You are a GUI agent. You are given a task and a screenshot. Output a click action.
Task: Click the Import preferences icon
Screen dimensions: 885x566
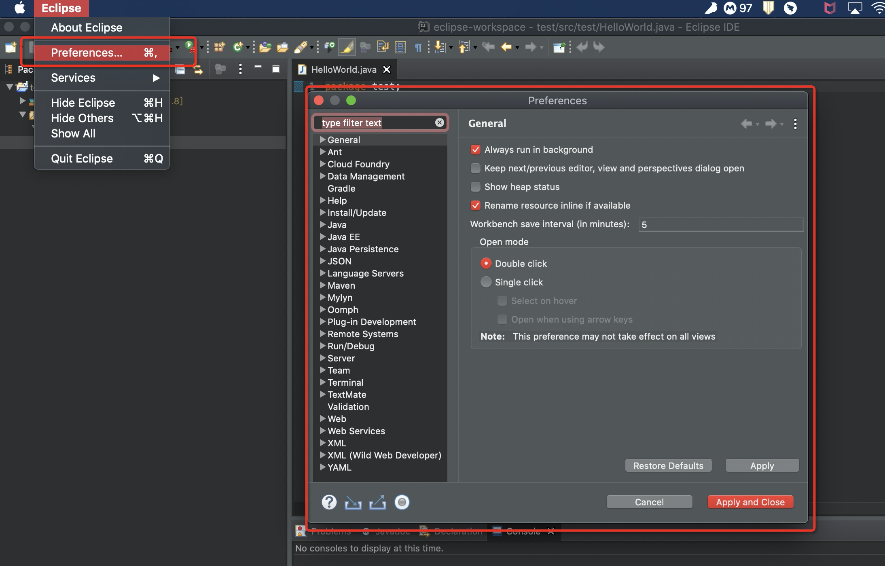[353, 503]
